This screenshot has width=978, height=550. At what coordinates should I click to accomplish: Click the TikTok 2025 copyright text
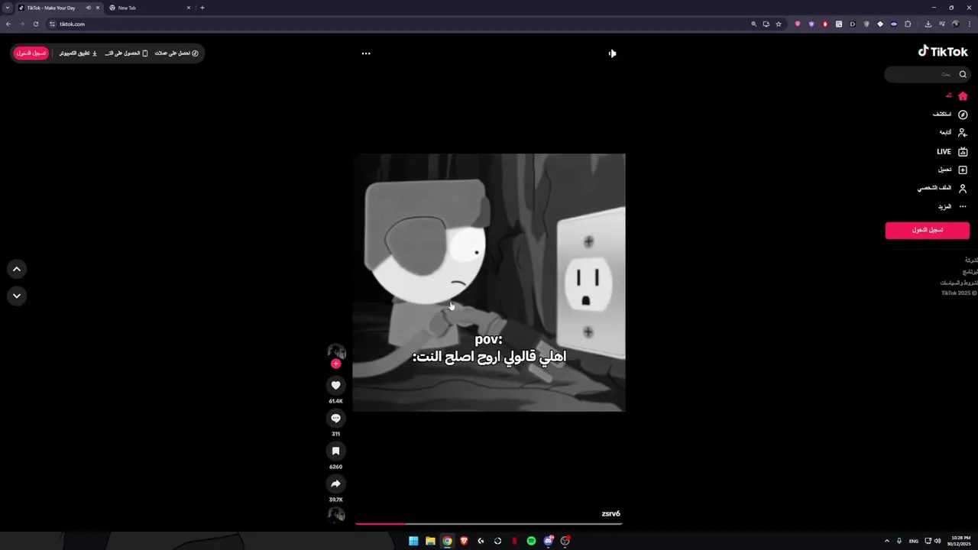958,293
